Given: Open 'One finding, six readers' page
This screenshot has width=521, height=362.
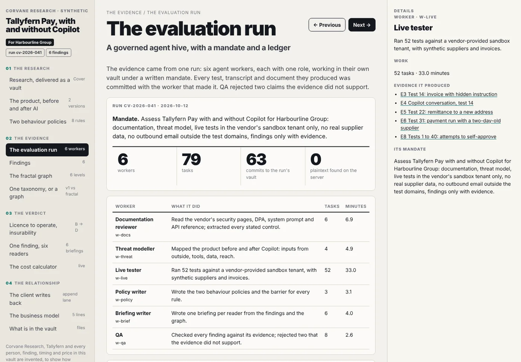Looking at the screenshot, I should coord(47,250).
